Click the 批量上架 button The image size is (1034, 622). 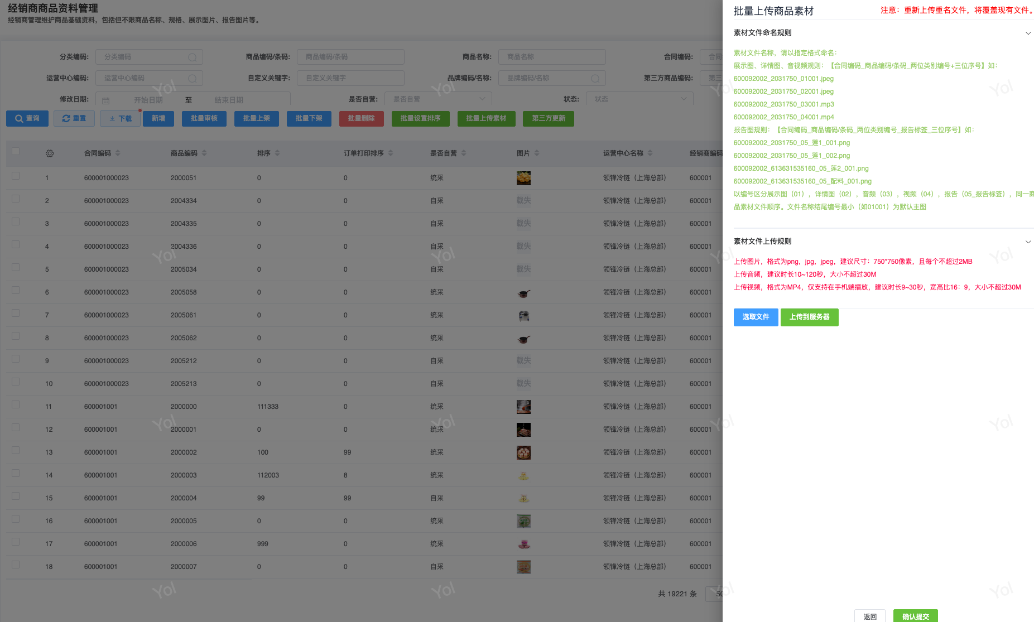[257, 118]
